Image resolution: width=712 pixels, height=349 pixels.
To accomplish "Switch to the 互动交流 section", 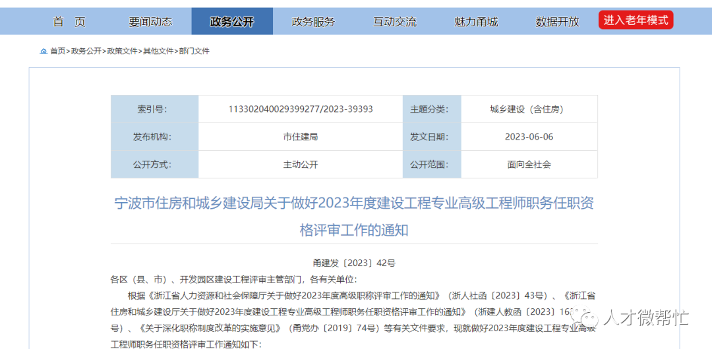I will 395,21.
